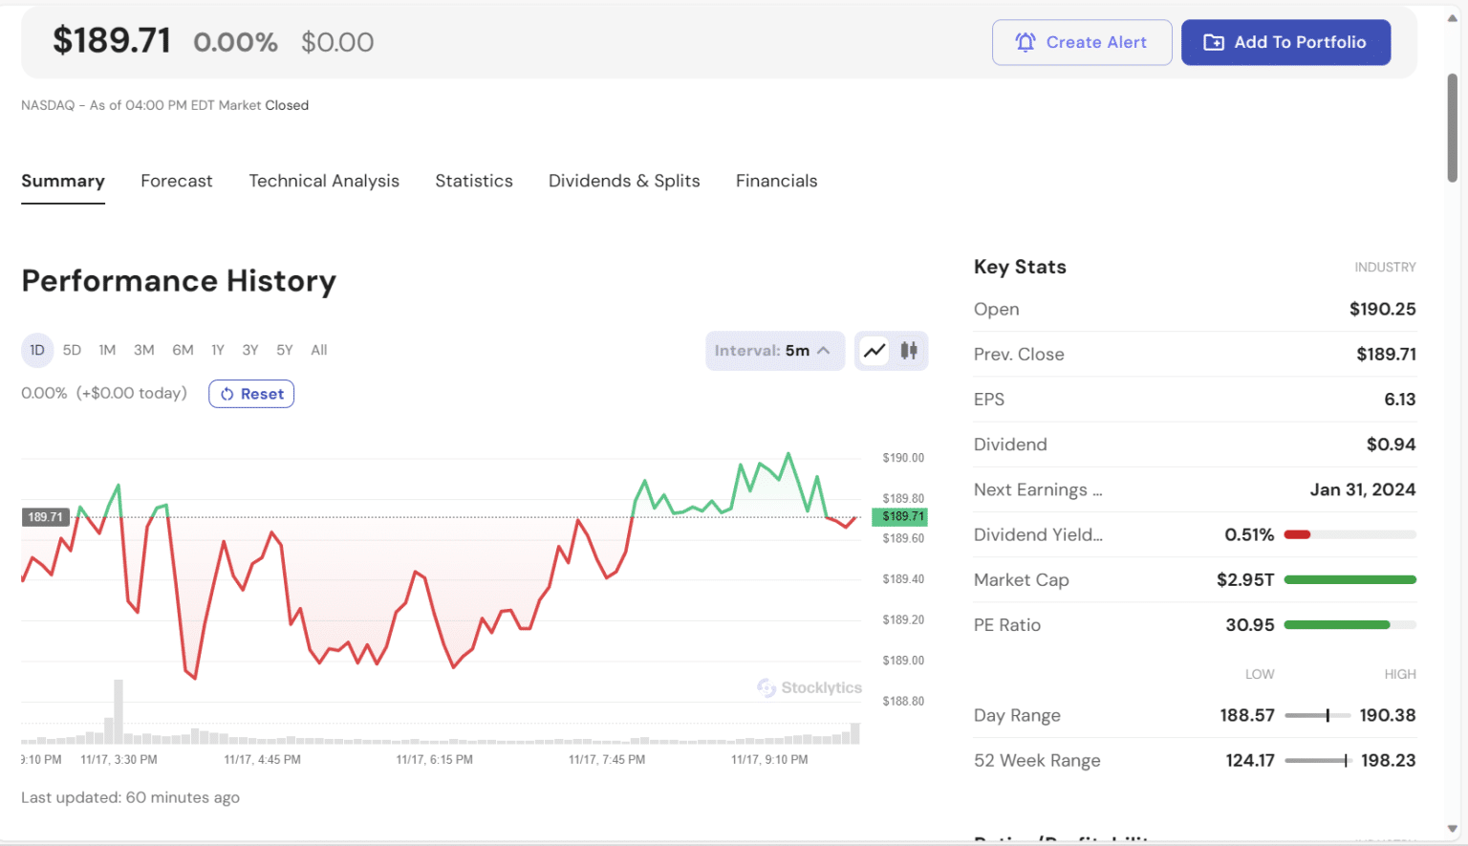Image resolution: width=1468 pixels, height=846 pixels.
Task: Click the Stocklytics watermark logo on the chart
Action: (809, 687)
